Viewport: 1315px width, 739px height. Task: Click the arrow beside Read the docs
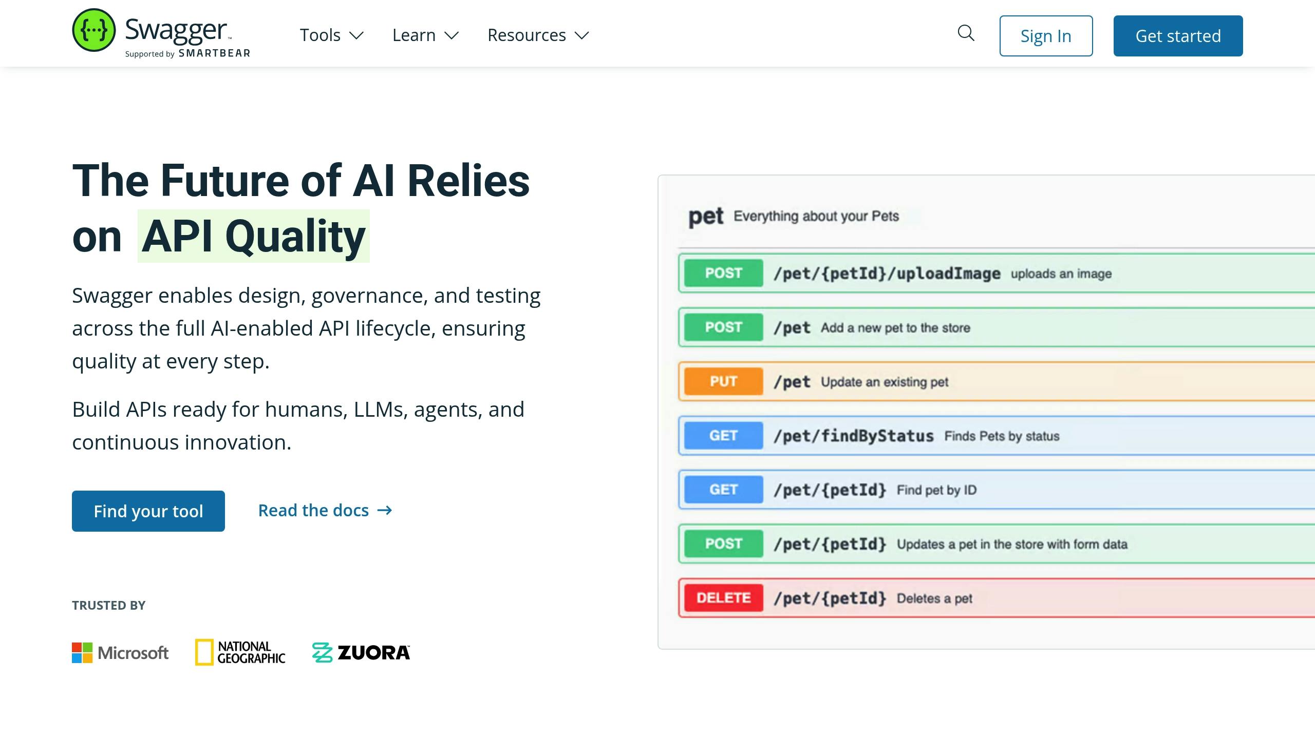tap(385, 510)
